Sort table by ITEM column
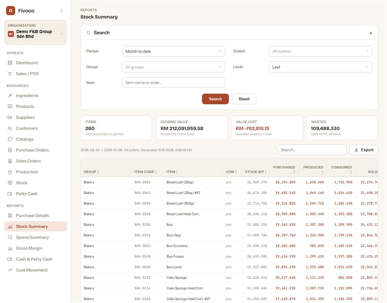This screenshot has height=303, width=387. click(x=172, y=172)
